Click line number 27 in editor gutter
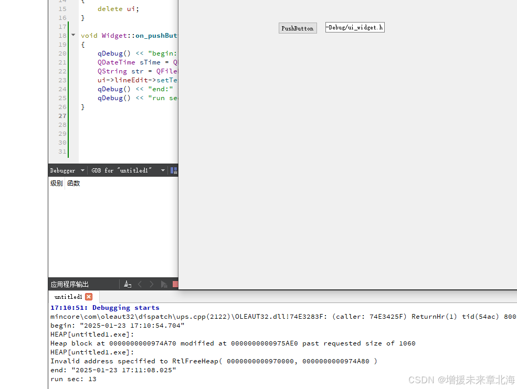 pyautogui.click(x=62, y=116)
